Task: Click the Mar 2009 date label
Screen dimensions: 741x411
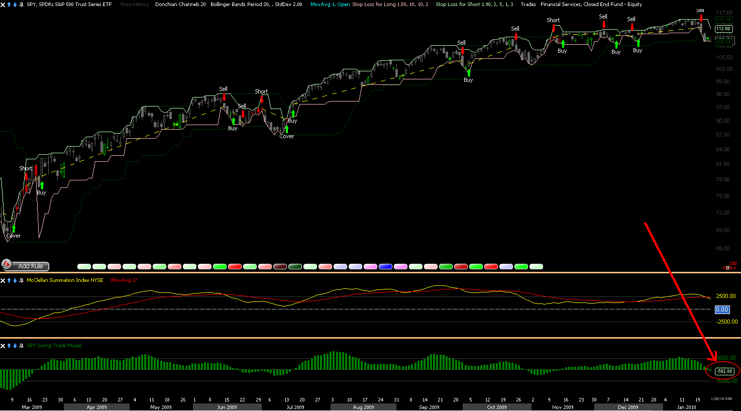Action: [32, 407]
